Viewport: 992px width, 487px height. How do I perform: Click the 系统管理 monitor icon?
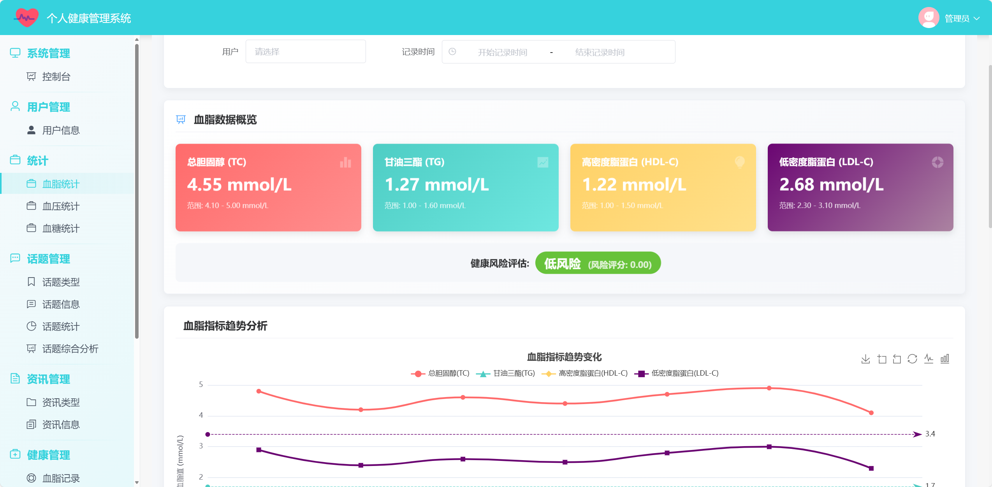pyautogui.click(x=15, y=53)
